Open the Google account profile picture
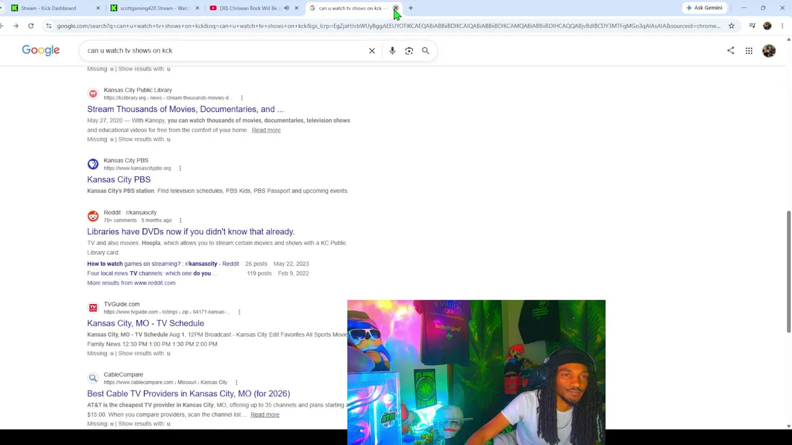The width and height of the screenshot is (792, 445). pyautogui.click(x=769, y=51)
